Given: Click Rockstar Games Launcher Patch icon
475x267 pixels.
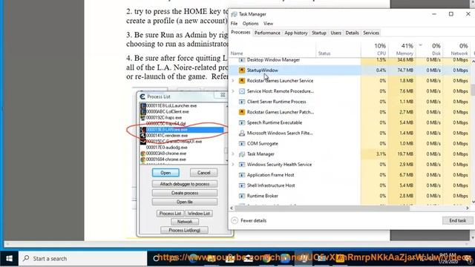Looking at the screenshot, I should [x=242, y=112].
